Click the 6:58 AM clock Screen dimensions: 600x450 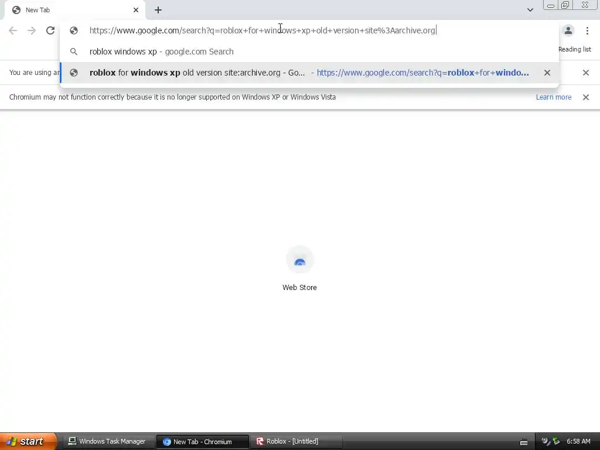(578, 442)
